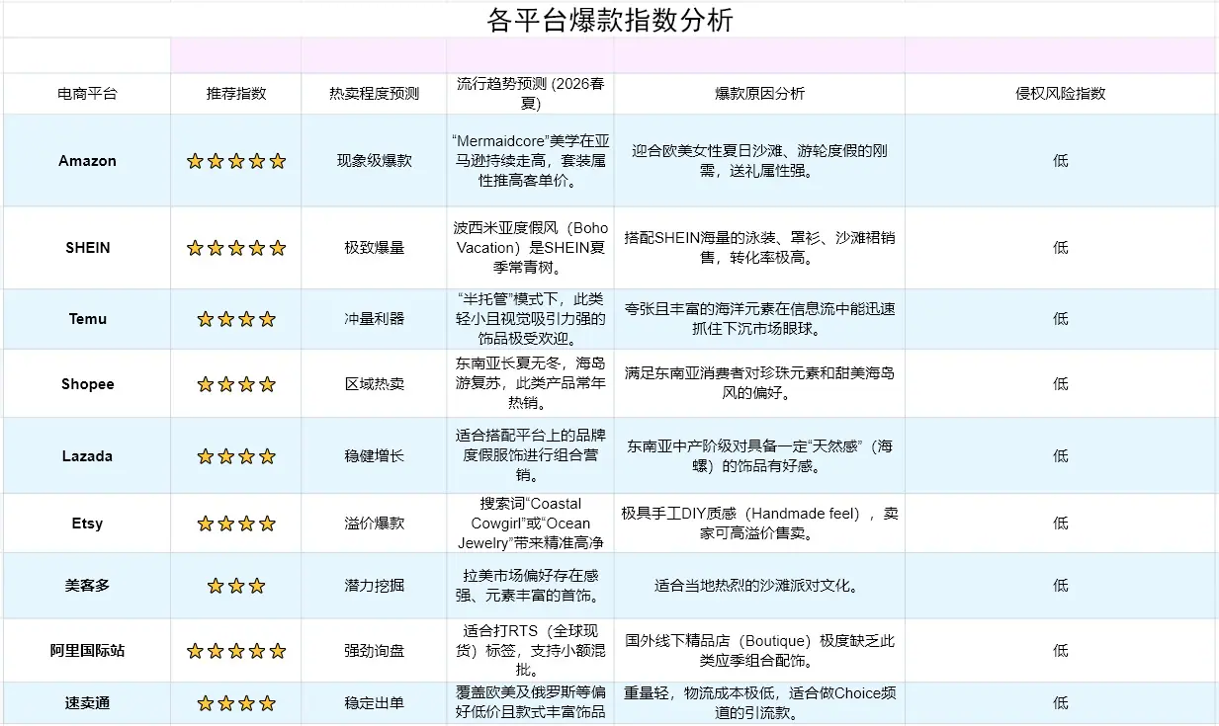Select the Choice频道 reason cell

point(759,703)
